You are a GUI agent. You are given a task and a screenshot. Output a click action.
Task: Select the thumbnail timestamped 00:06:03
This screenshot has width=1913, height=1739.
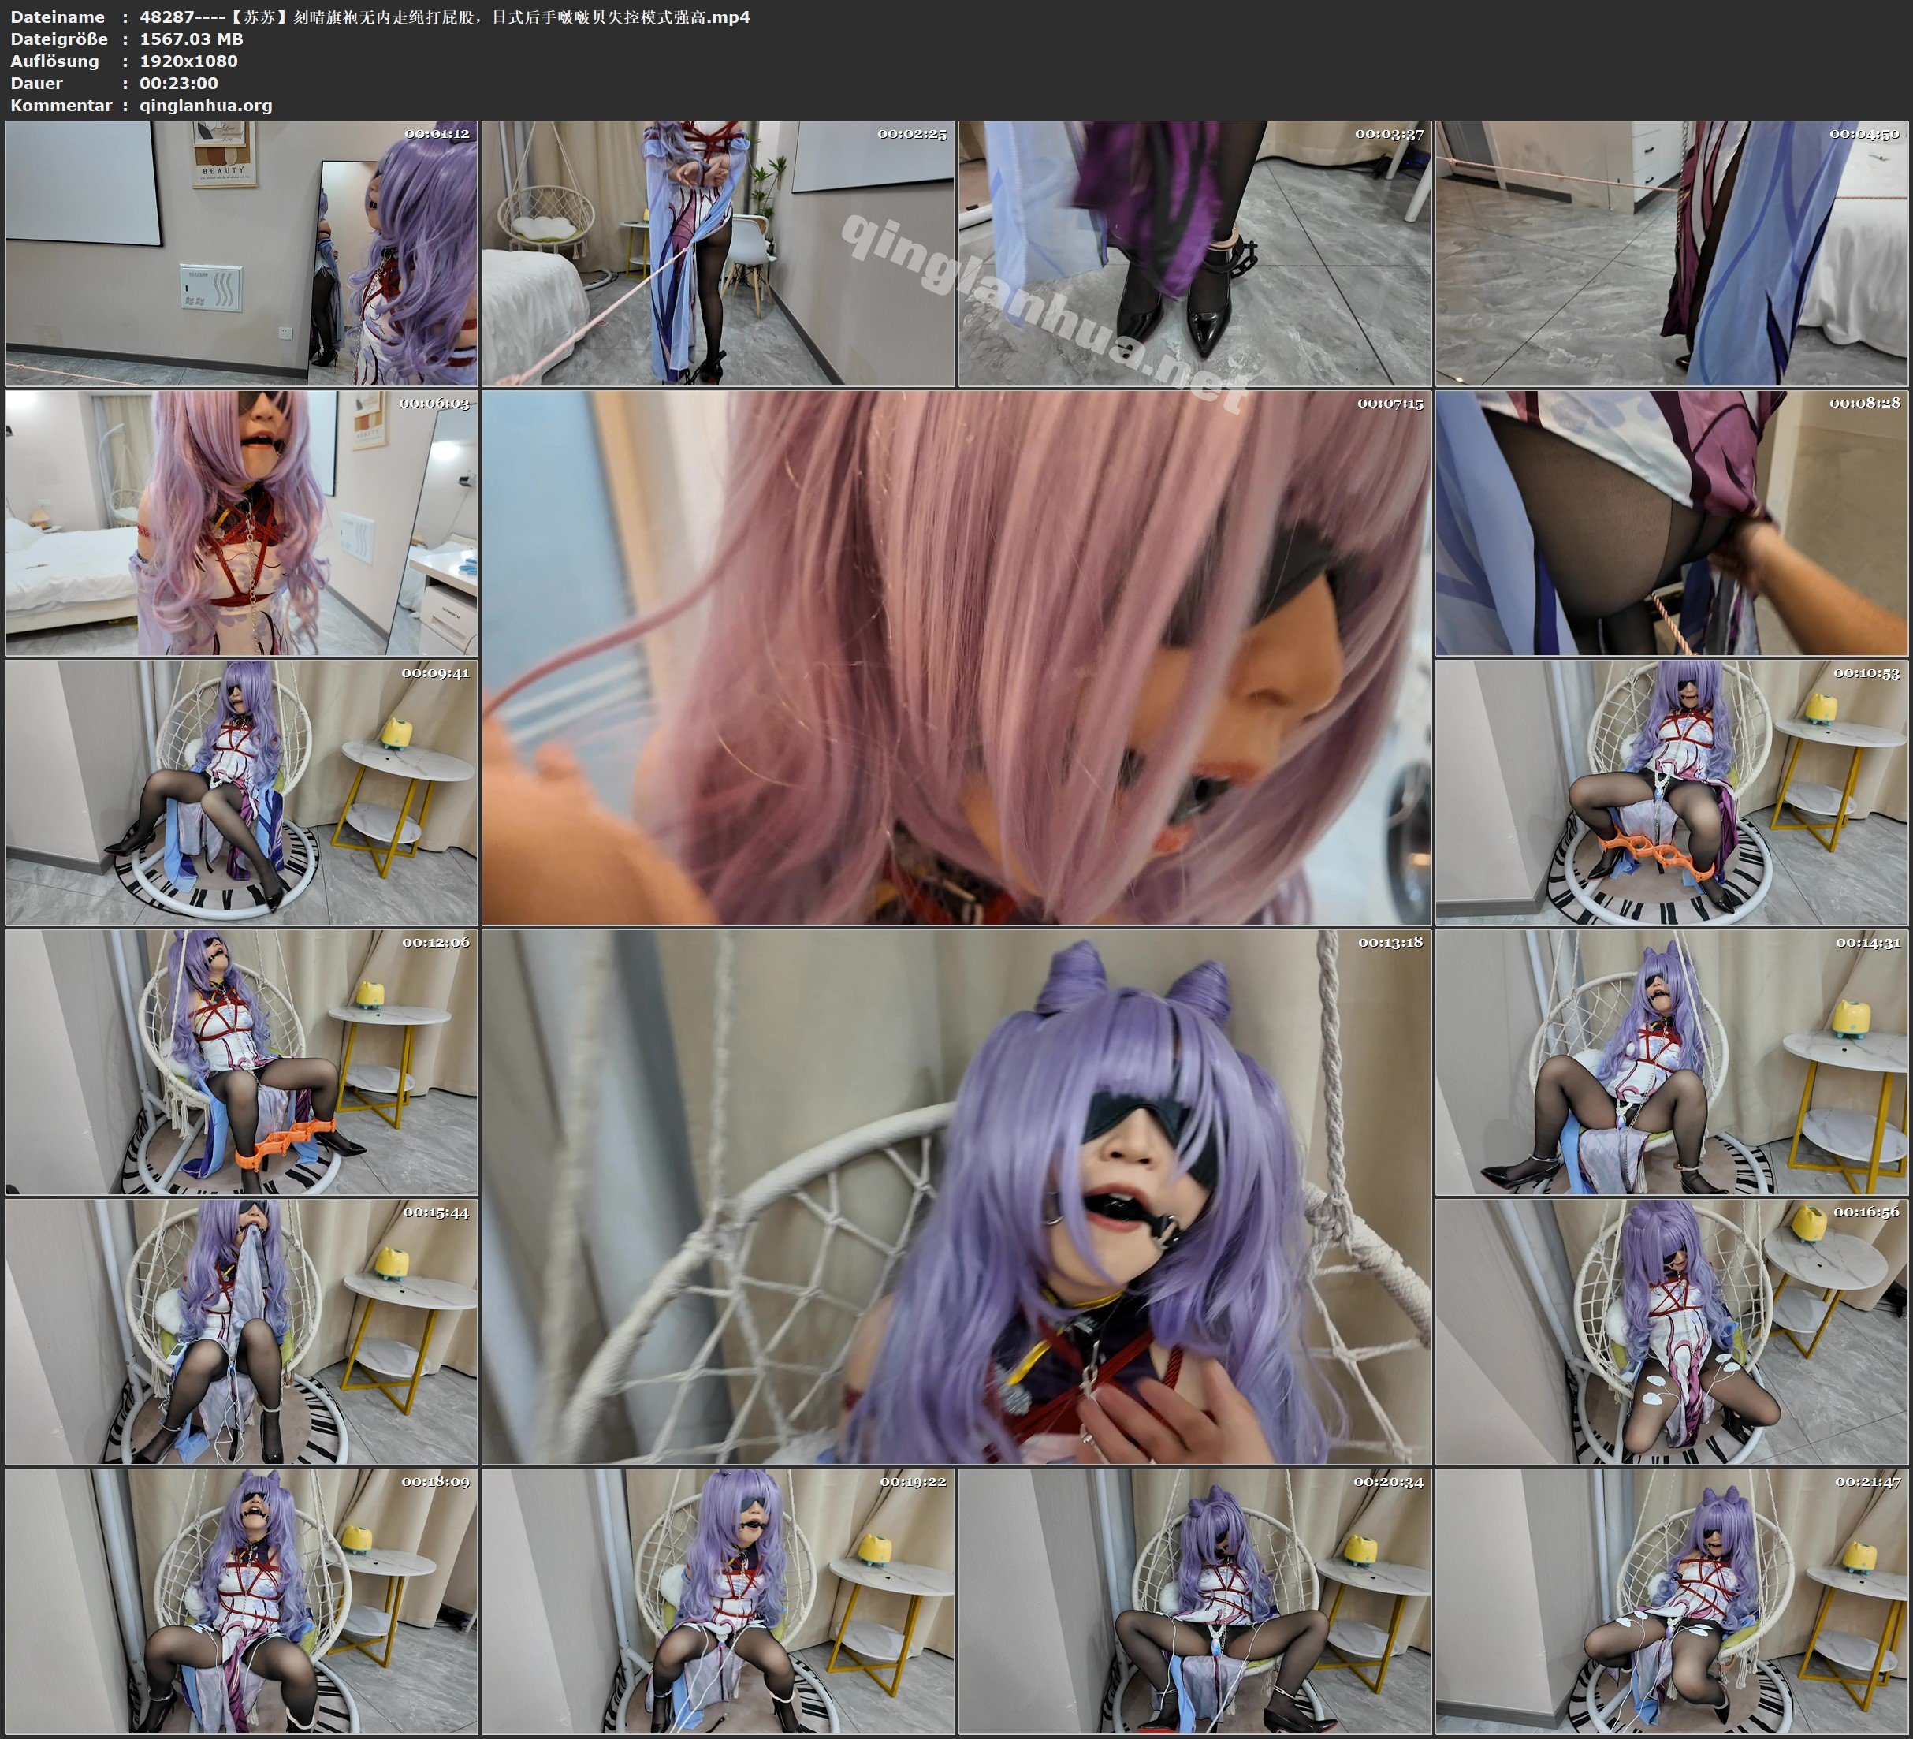click(x=241, y=523)
